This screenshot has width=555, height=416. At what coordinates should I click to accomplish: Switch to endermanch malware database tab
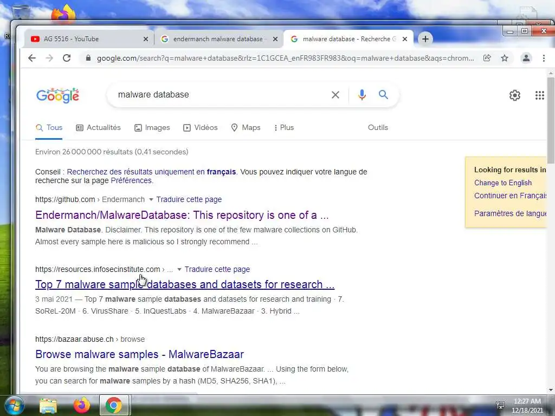click(x=218, y=39)
